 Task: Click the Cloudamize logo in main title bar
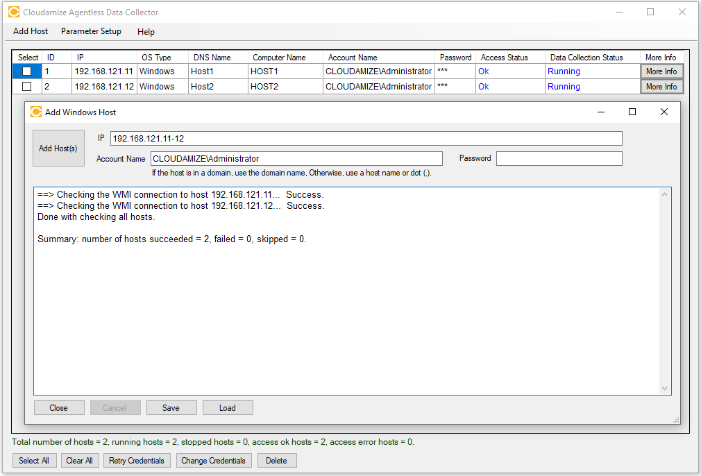click(x=14, y=12)
